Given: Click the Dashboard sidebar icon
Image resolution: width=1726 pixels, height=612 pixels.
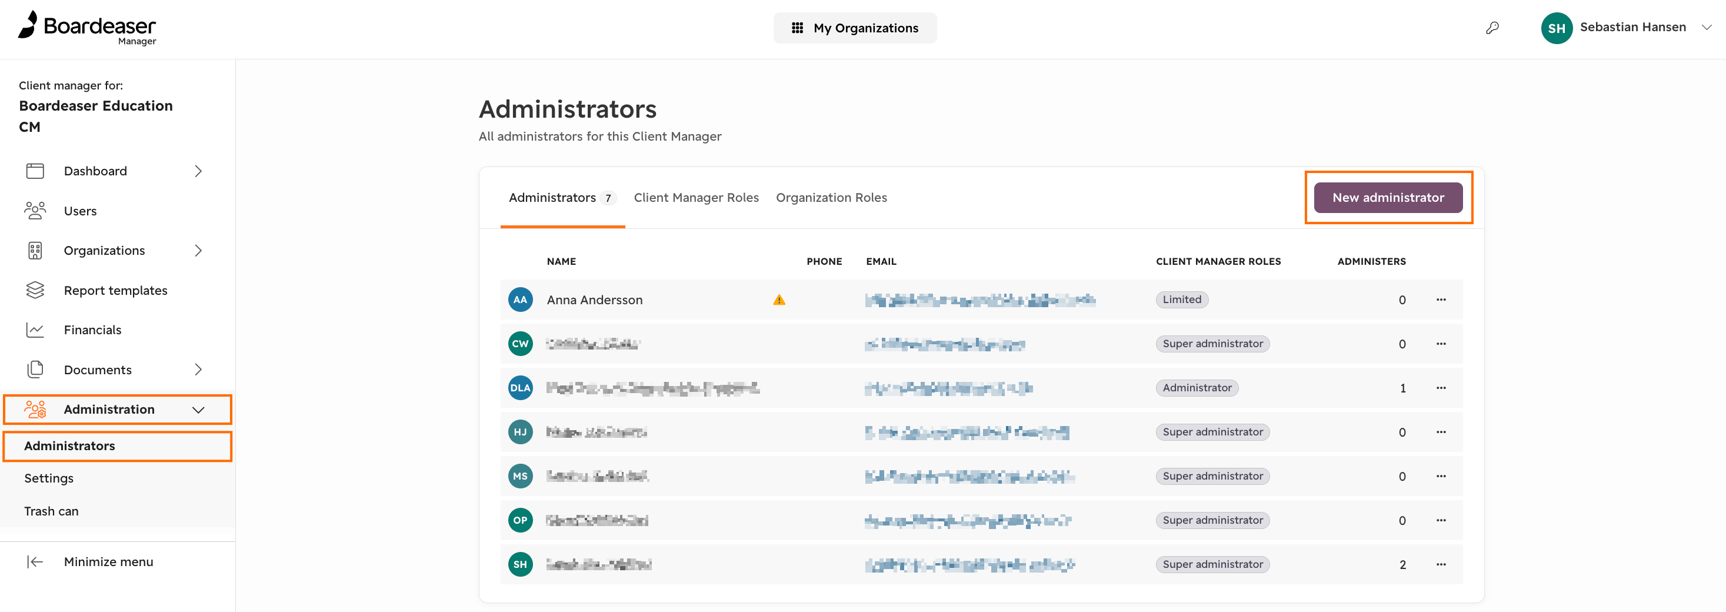Looking at the screenshot, I should point(35,171).
